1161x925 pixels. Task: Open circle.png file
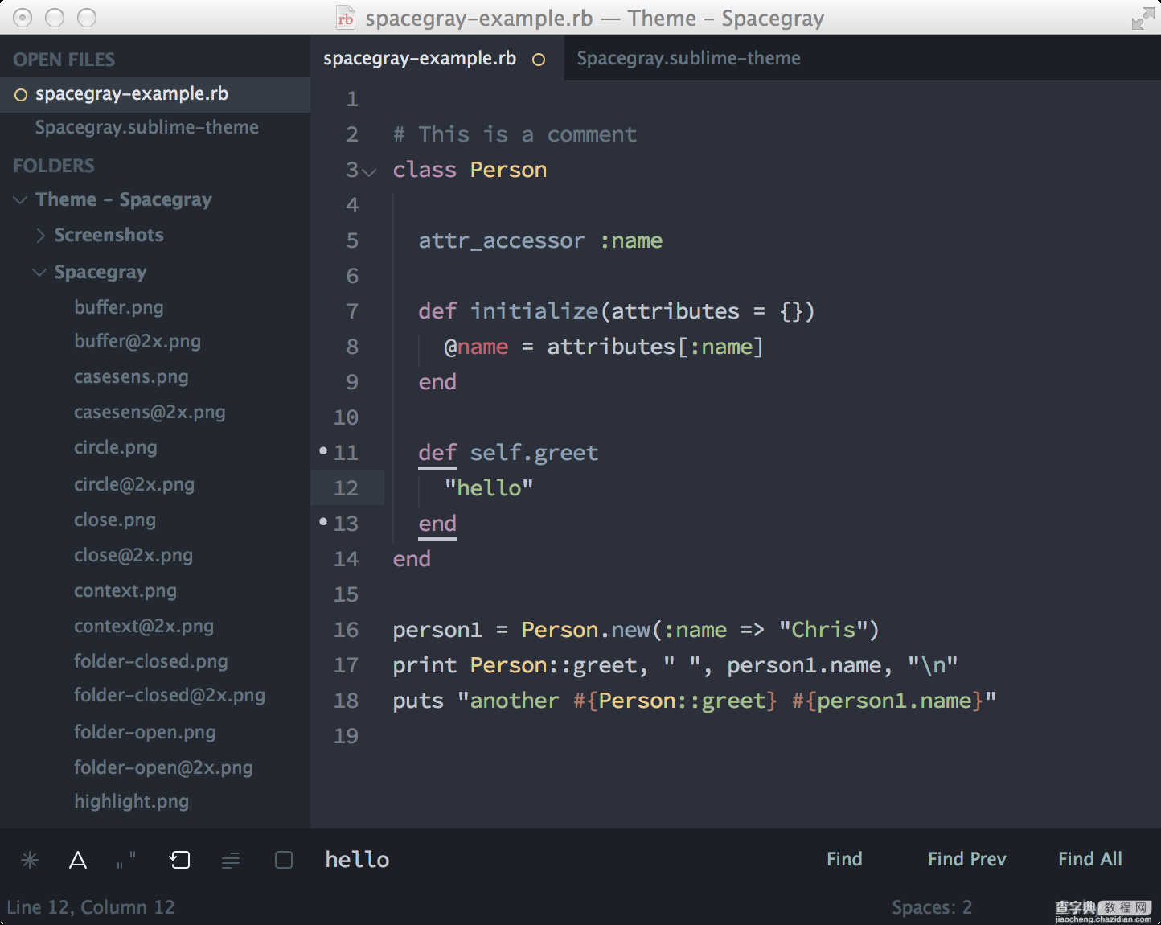(x=116, y=447)
